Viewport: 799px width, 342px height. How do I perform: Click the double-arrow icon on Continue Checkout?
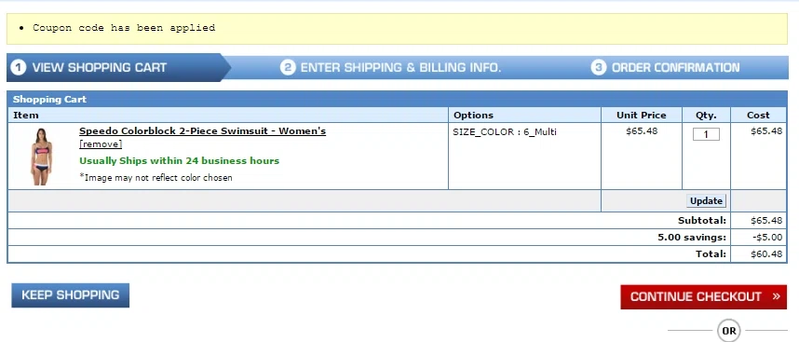(x=776, y=296)
